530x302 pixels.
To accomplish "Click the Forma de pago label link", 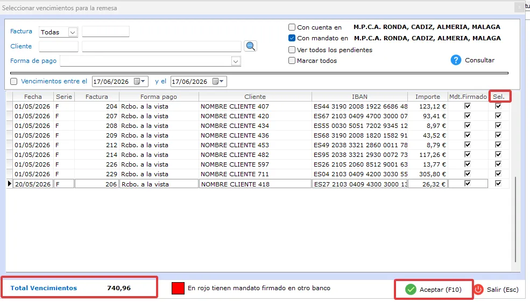I will coord(33,61).
